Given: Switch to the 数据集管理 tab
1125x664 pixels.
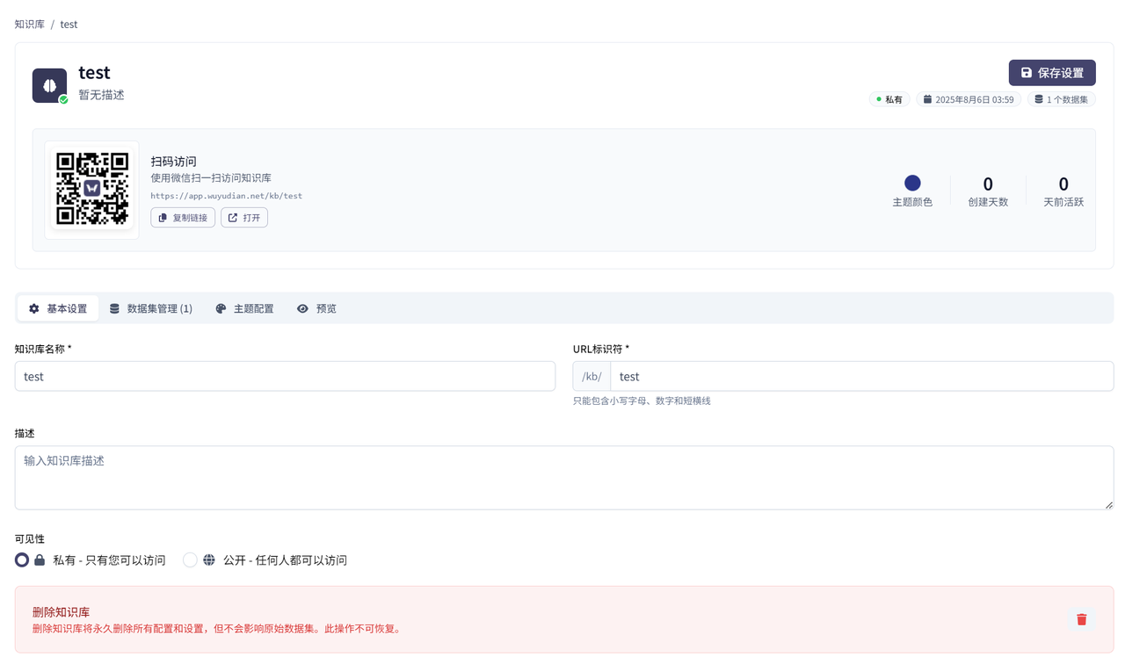Looking at the screenshot, I should [x=151, y=308].
